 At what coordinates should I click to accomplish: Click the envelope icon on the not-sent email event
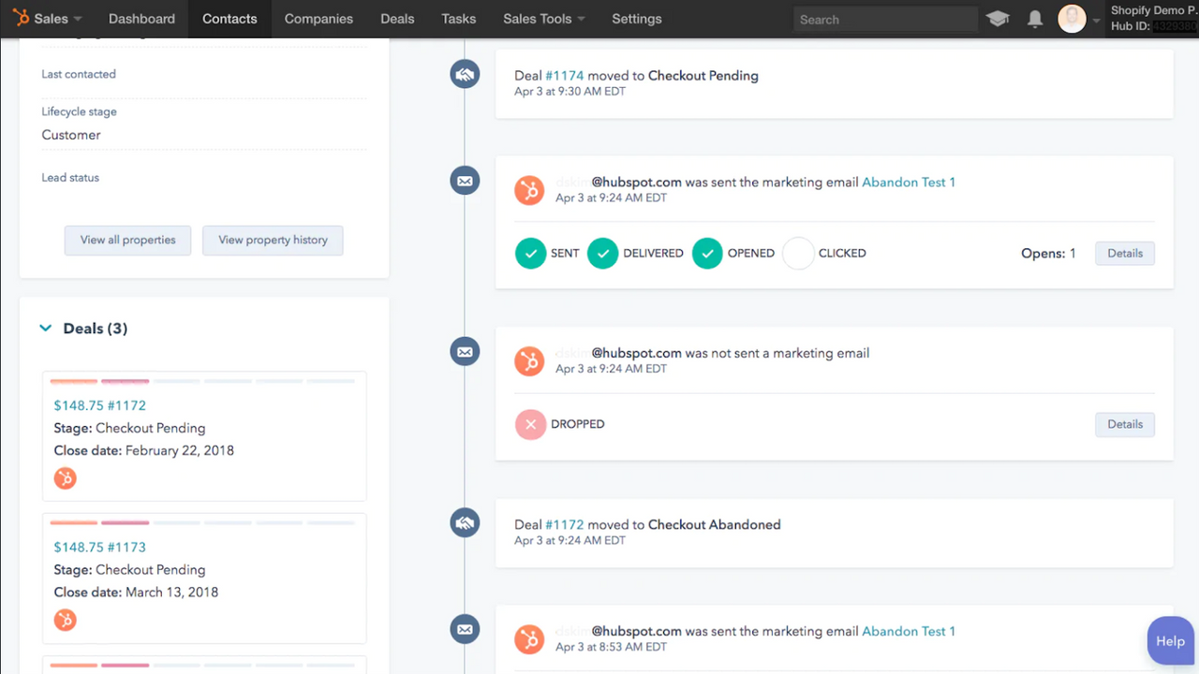pyautogui.click(x=465, y=351)
